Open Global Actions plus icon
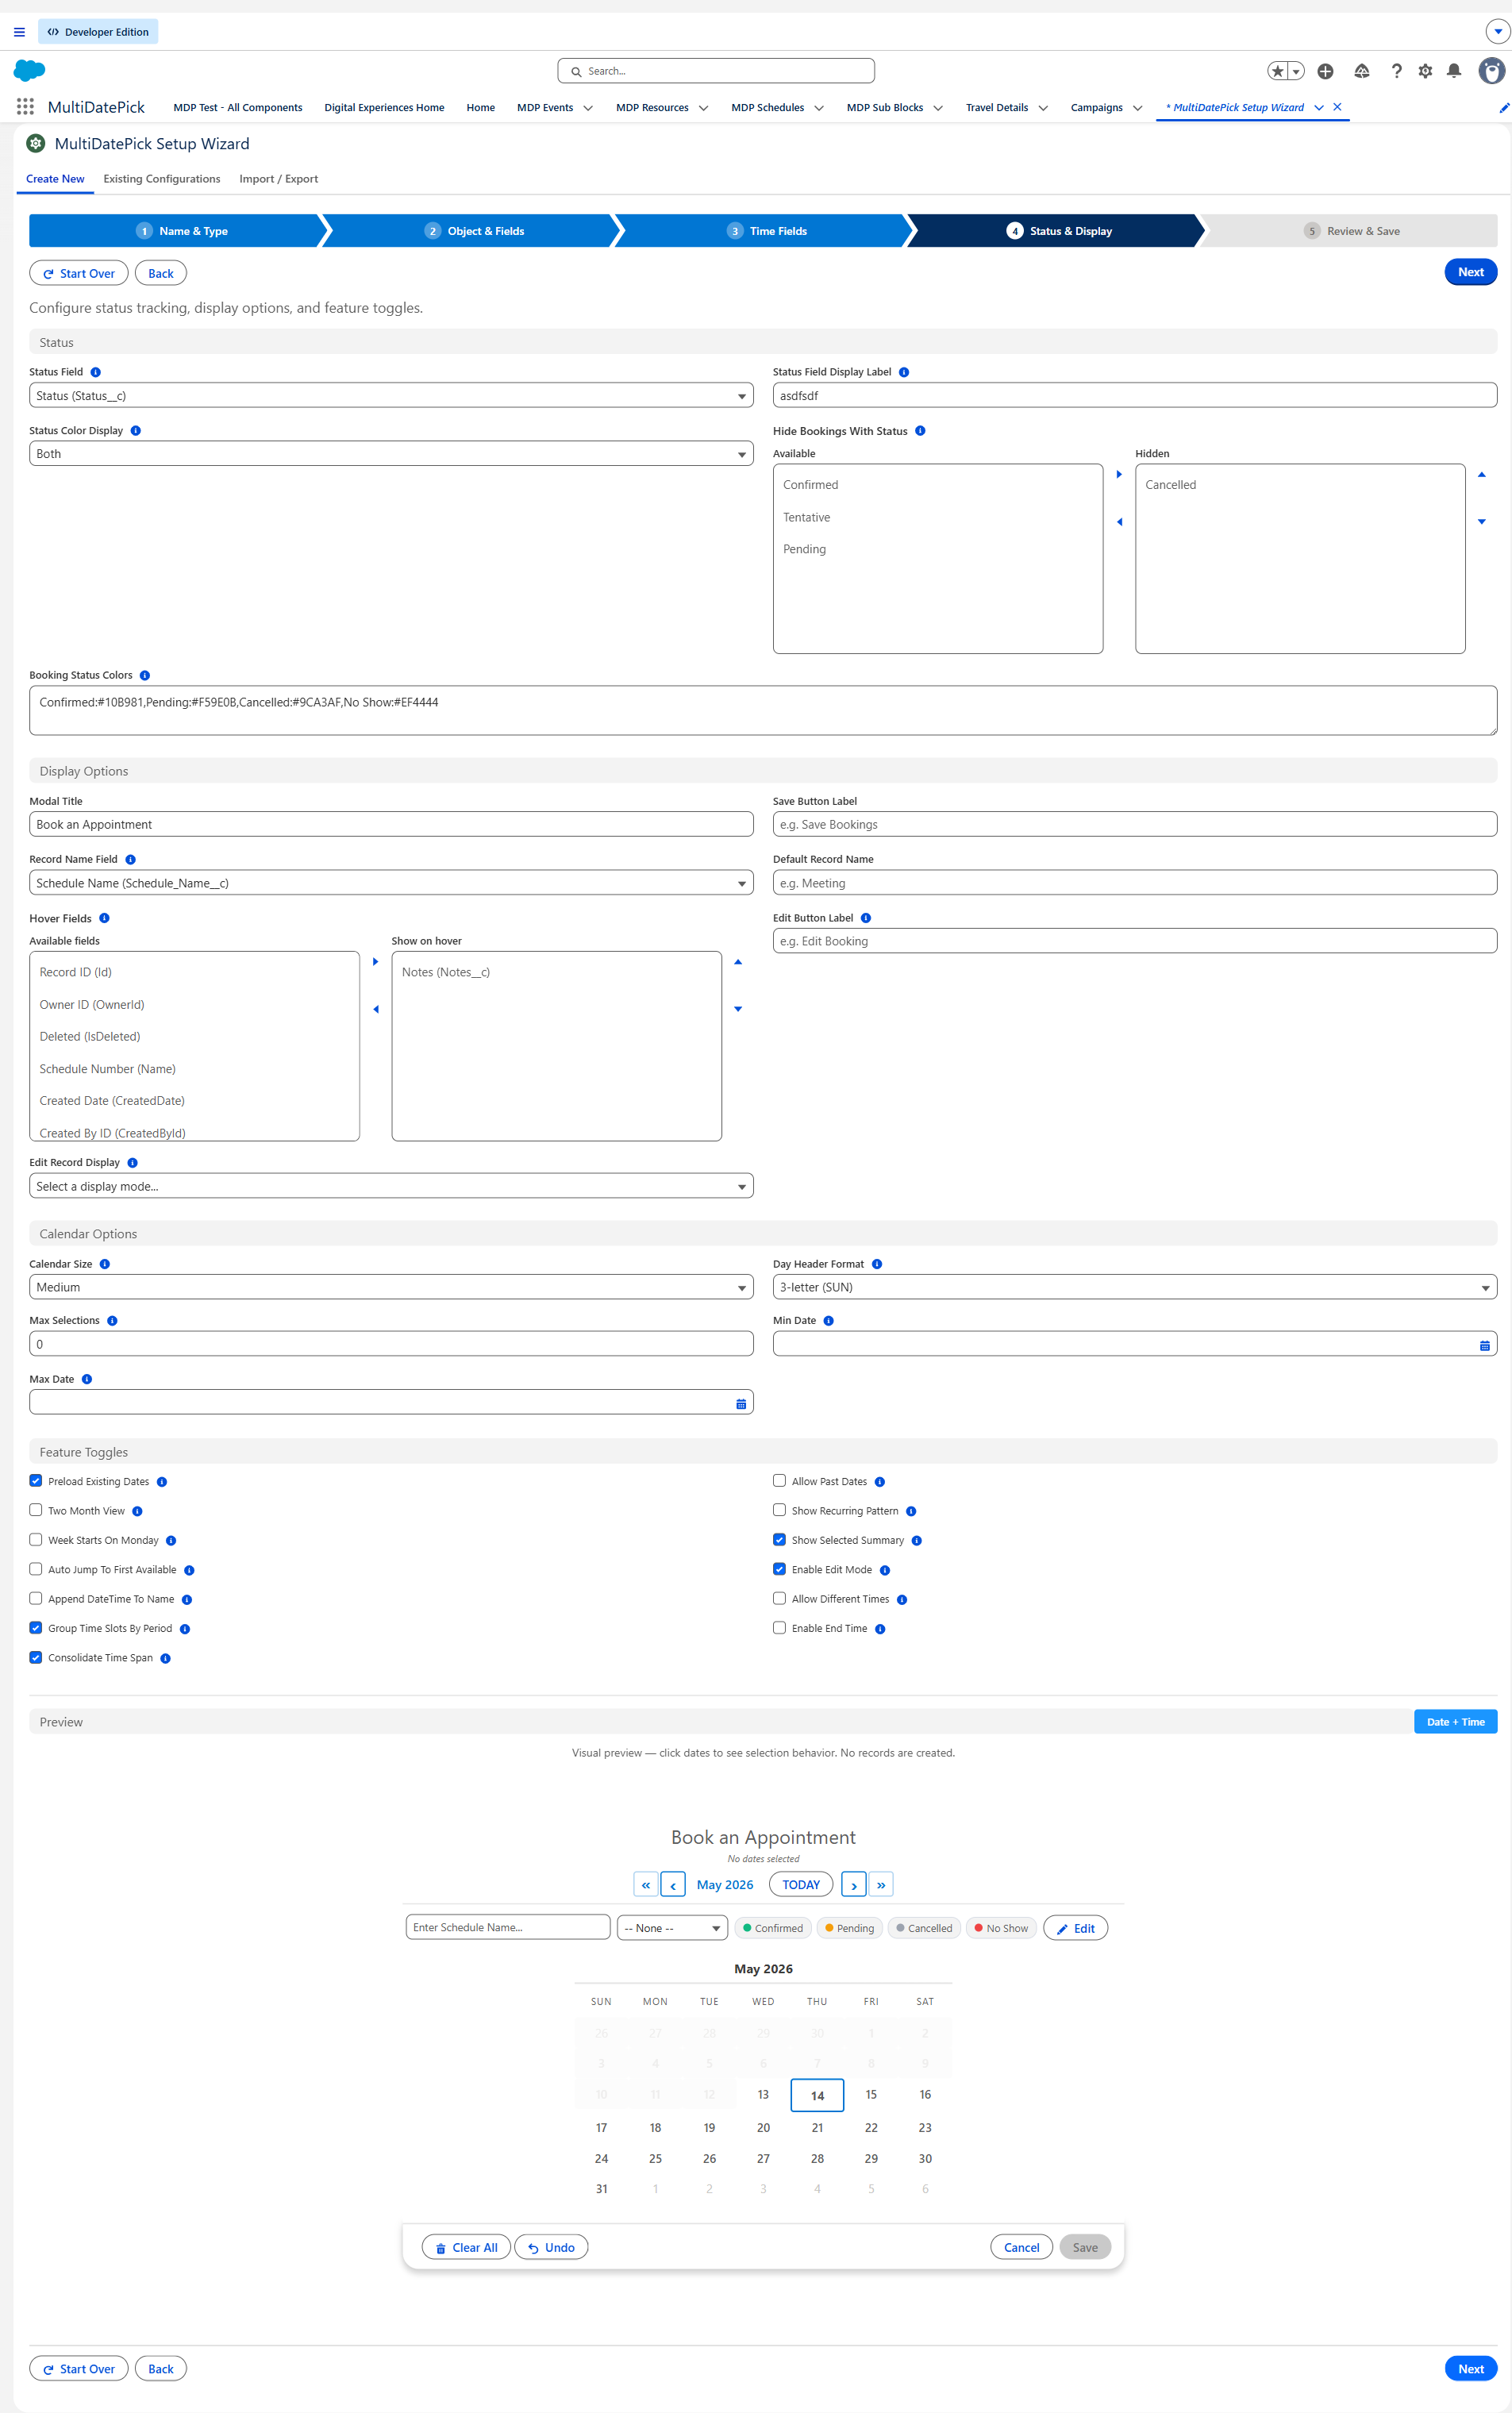Viewport: 1512px width, 2413px height. tap(1325, 71)
